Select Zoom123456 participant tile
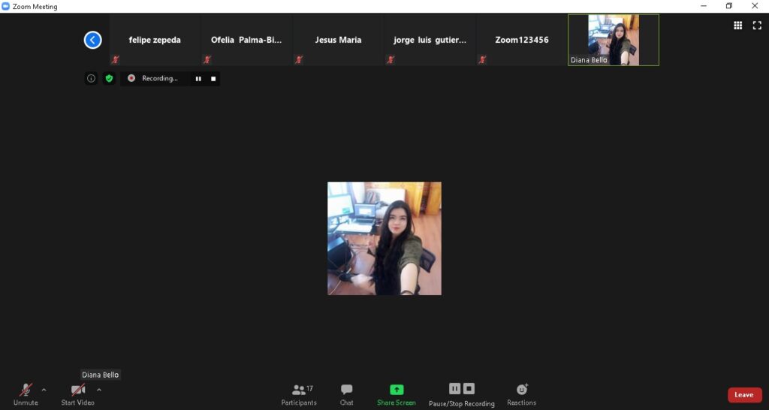The width and height of the screenshot is (769, 410). (x=521, y=40)
